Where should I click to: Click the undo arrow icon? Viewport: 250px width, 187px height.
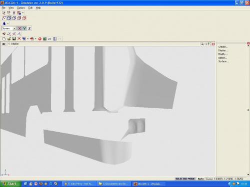pos(49,39)
